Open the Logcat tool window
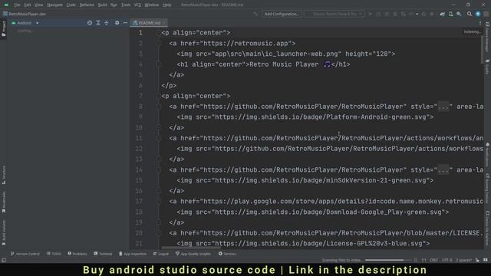Viewport: 491px width, 276px height. (161, 254)
